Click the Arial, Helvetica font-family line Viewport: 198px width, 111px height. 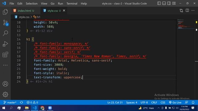tap(73, 60)
